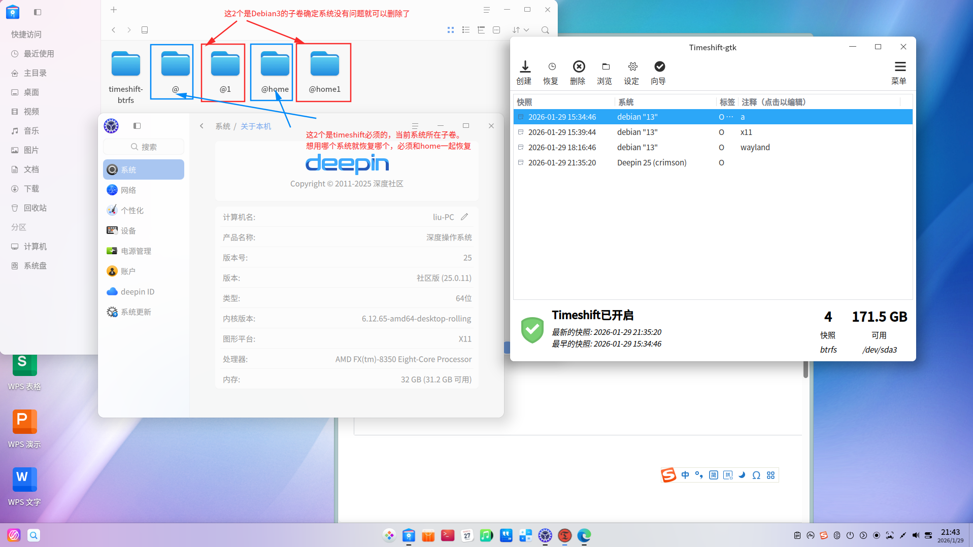
Task: Switch file manager to icon grid view
Action: click(x=451, y=30)
